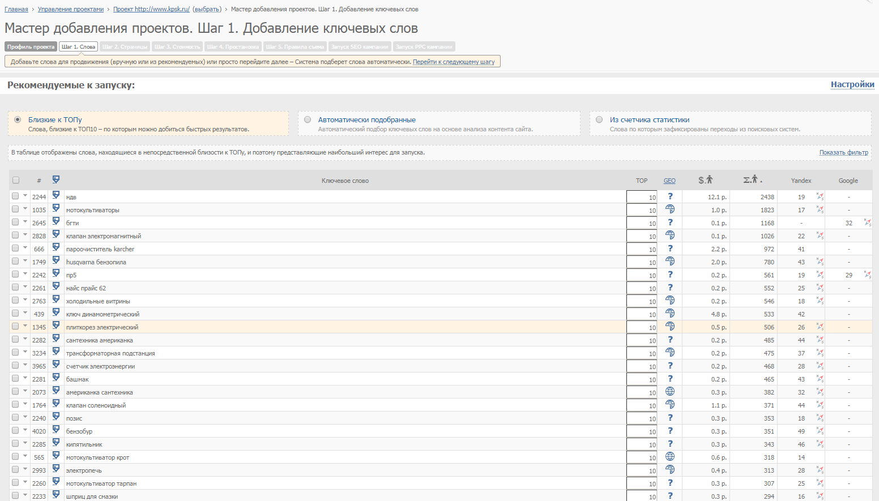
Task: Open Yandex position chart icon for мотокультиваторы
Action: [x=820, y=209]
